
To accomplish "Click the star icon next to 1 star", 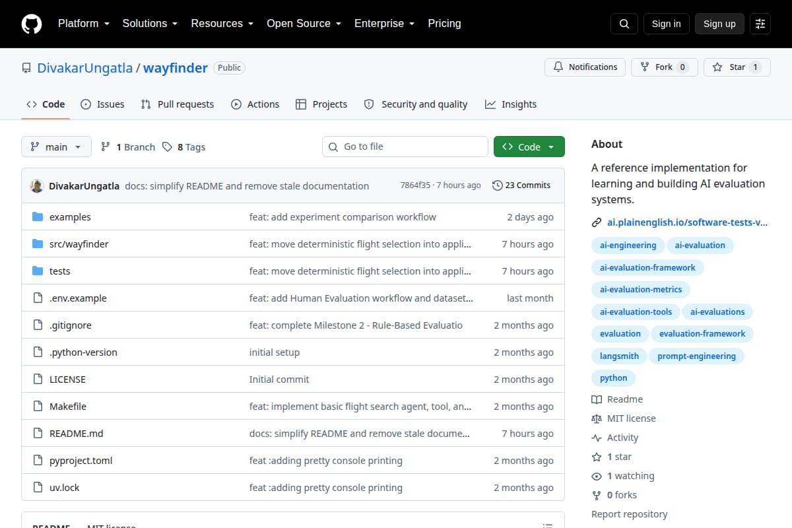I will (597, 457).
